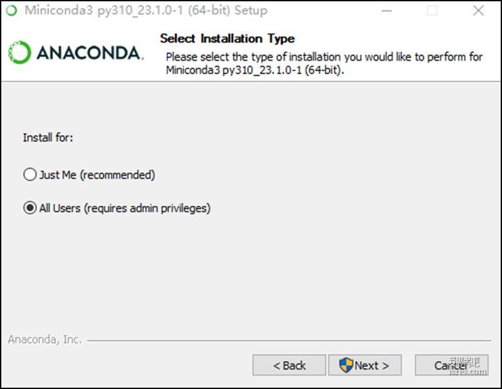
Task: Choose the 'Just Me (recommended)' label text
Action: pyautogui.click(x=97, y=175)
